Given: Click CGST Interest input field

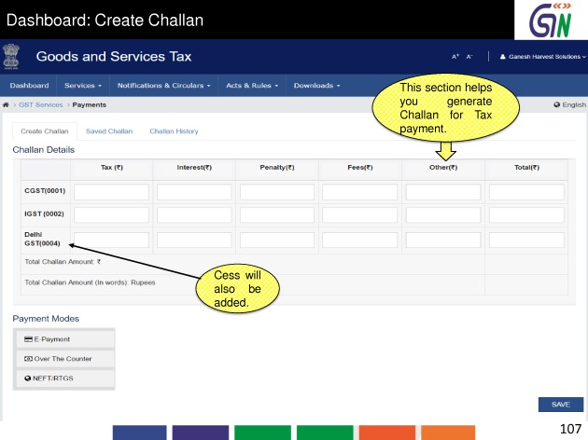Looking at the screenshot, I should tap(194, 192).
